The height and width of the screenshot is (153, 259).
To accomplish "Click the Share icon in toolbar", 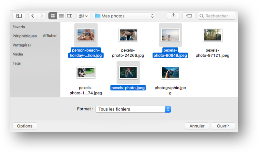I will point(173,16).
